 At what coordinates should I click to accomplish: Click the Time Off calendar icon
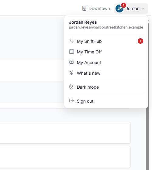pos(71,52)
